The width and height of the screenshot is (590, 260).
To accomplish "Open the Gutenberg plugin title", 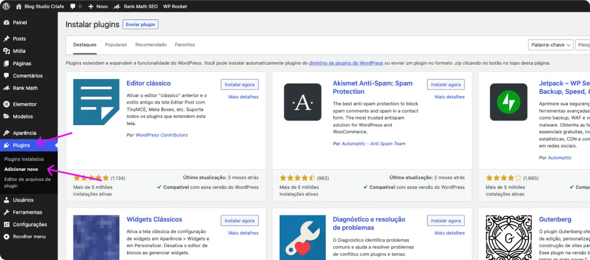I will (556, 219).
